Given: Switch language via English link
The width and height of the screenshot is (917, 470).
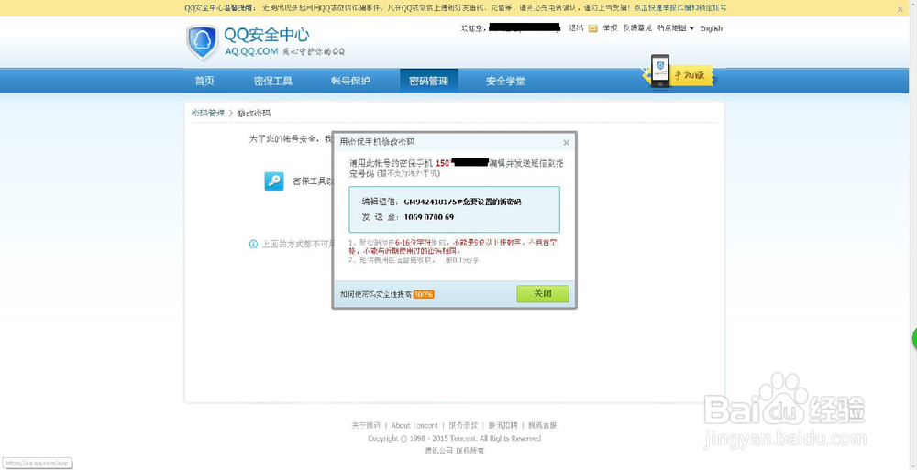Looking at the screenshot, I should pos(712,28).
